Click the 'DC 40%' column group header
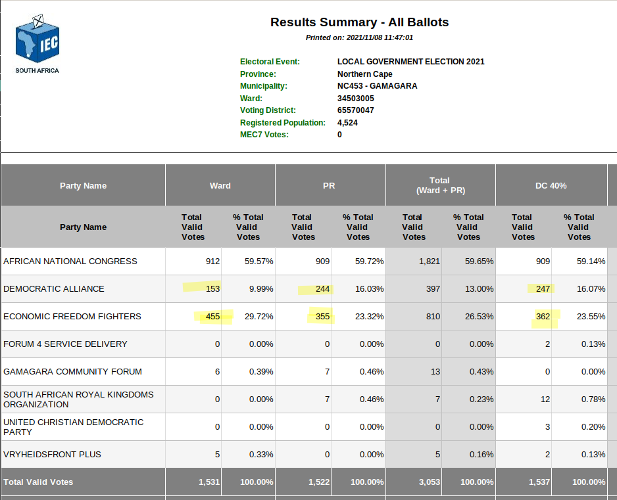Viewport: 617px width, 500px height. click(551, 185)
